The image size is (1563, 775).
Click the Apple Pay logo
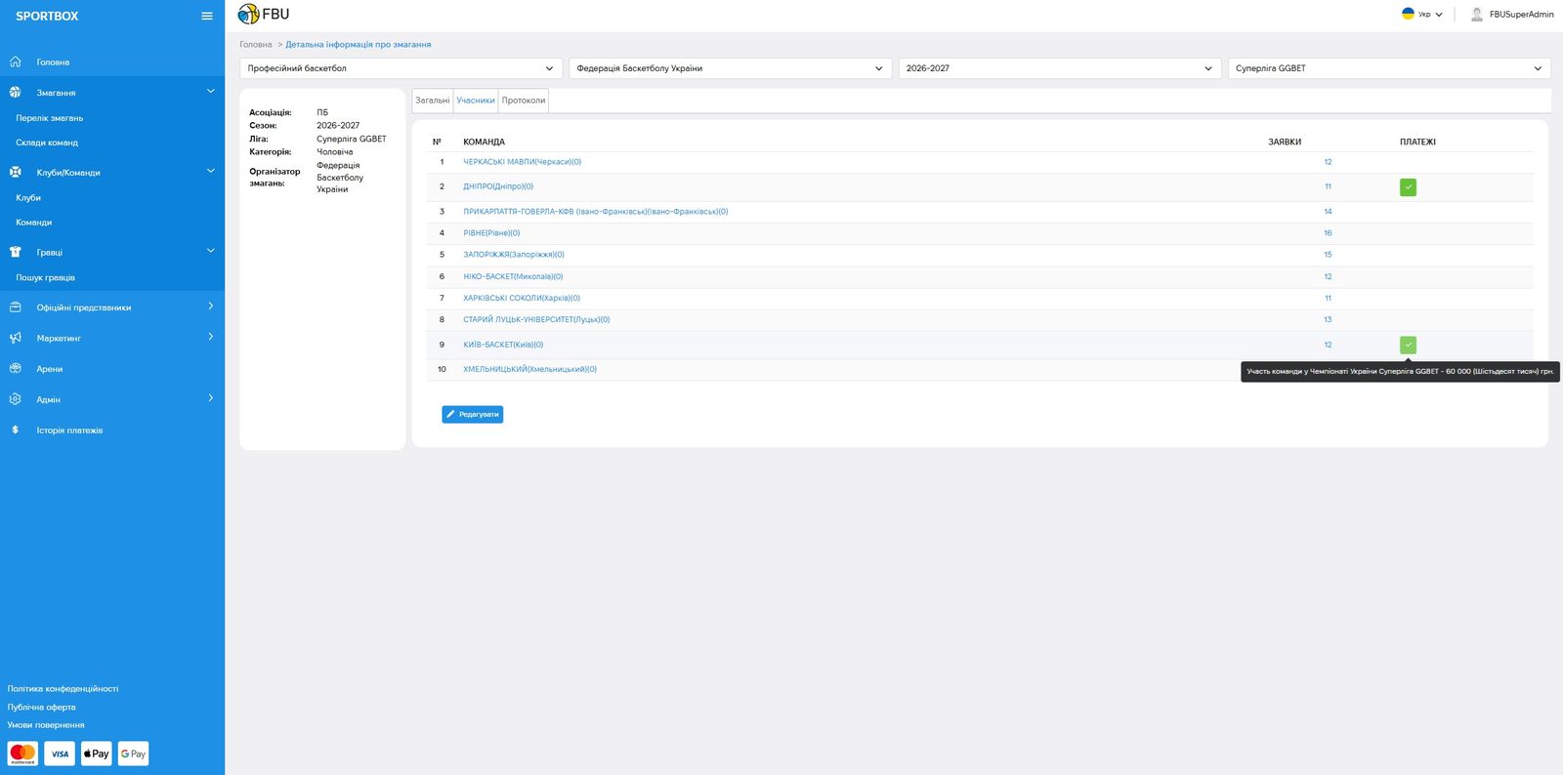point(97,754)
